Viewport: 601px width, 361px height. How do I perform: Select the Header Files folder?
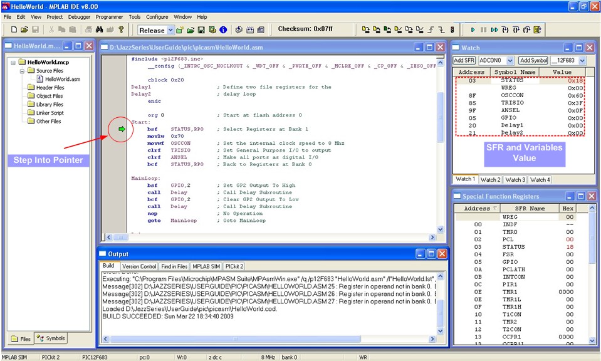point(46,87)
